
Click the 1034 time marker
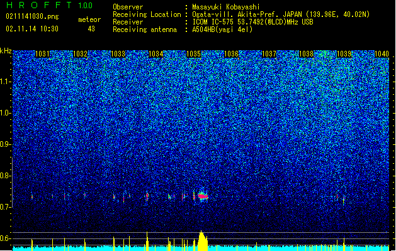[x=156, y=54]
